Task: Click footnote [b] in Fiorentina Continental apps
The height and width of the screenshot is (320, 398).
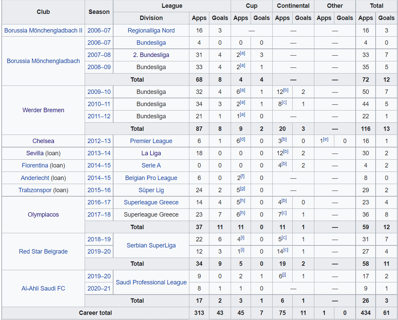Action: tap(284, 164)
